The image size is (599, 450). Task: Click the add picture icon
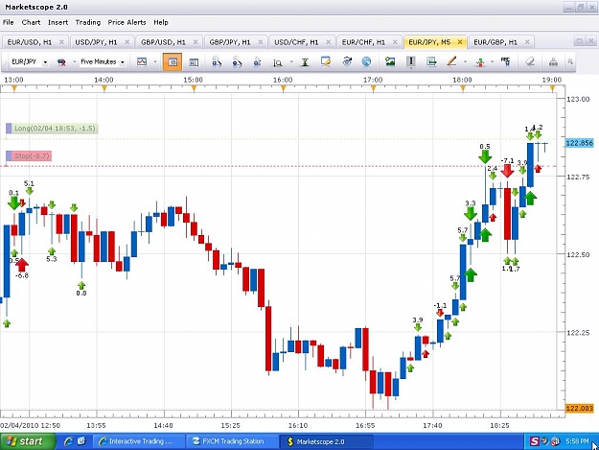[x=390, y=61]
